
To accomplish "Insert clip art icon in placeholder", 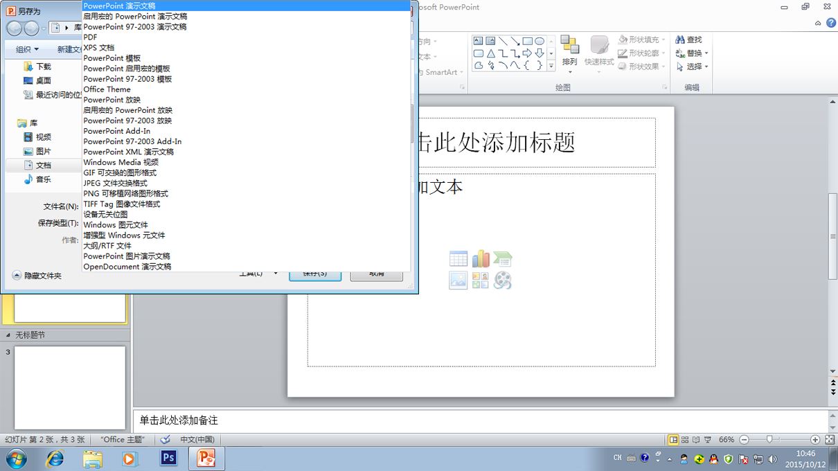I will click(481, 280).
